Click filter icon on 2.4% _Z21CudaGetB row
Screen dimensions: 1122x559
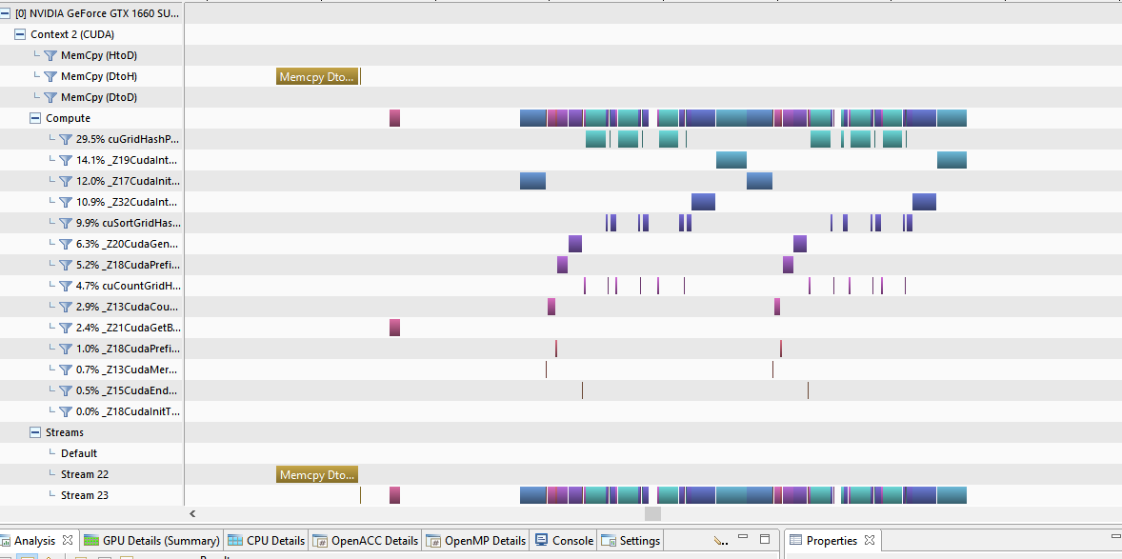click(66, 328)
